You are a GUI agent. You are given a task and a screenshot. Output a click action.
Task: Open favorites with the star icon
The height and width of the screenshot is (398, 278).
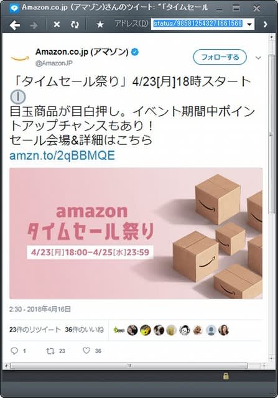[100, 25]
